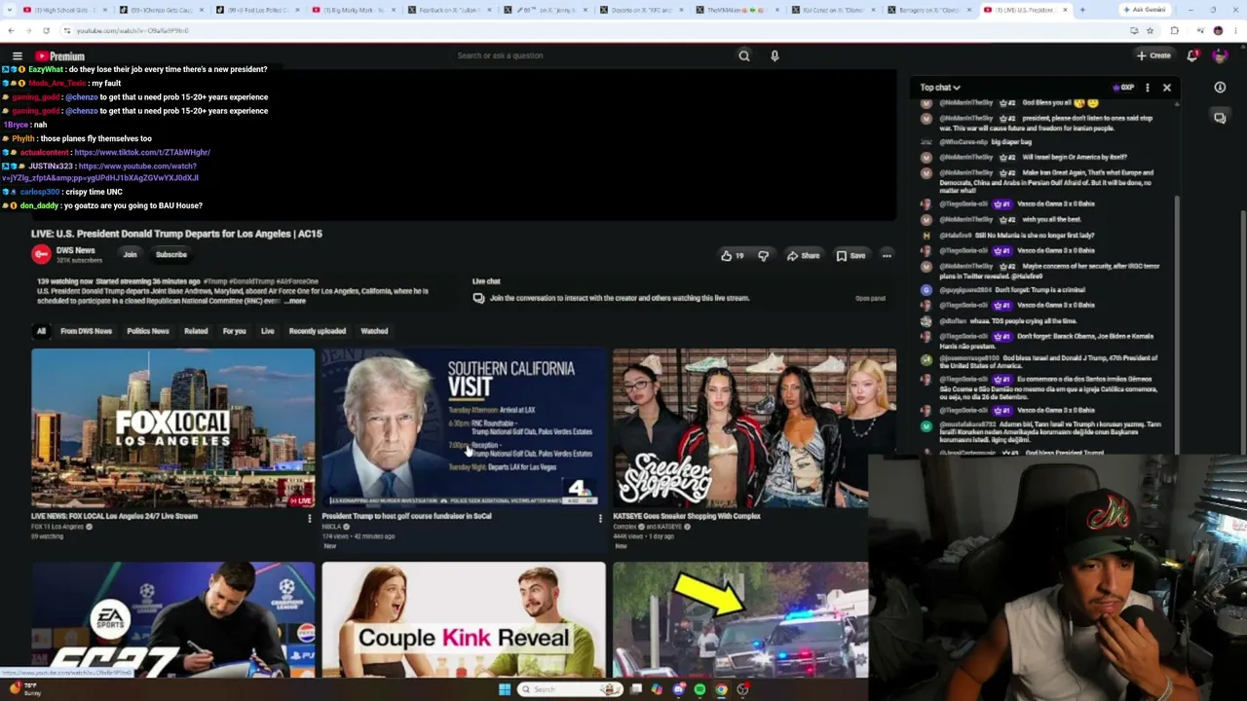1247x701 pixels.
Task: Open Couple Kink Reveal video thumbnail
Action: pos(464,619)
